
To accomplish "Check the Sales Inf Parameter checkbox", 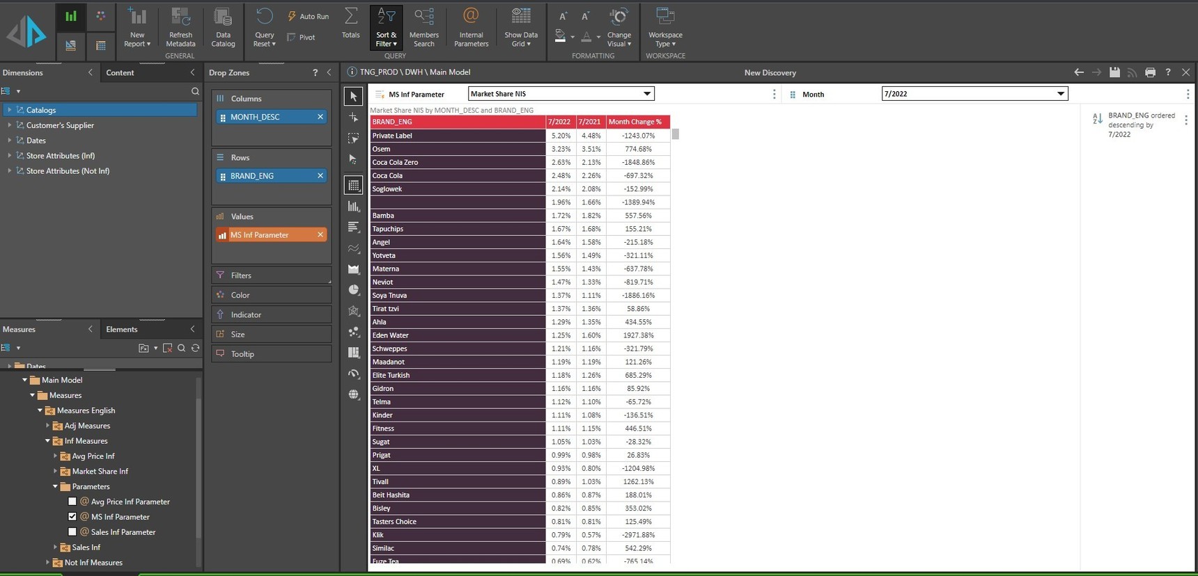I will click(72, 532).
